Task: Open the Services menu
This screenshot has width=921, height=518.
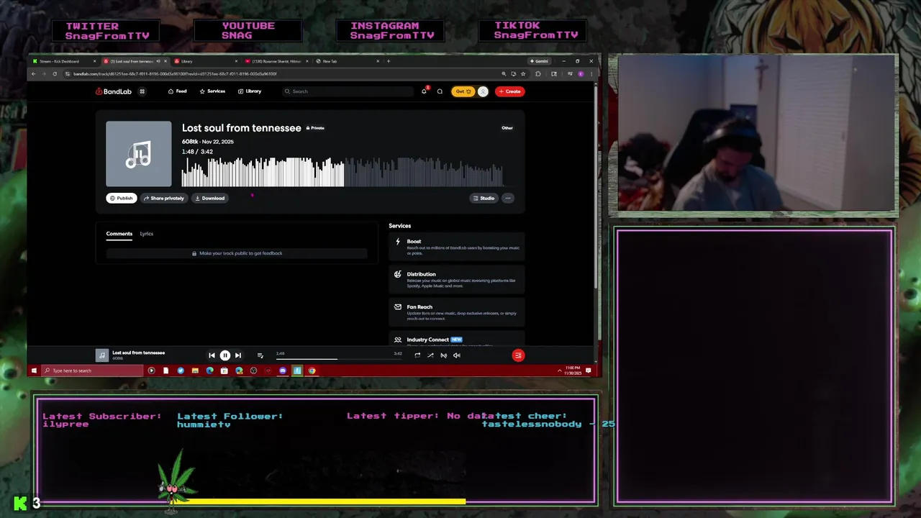Action: point(212,91)
